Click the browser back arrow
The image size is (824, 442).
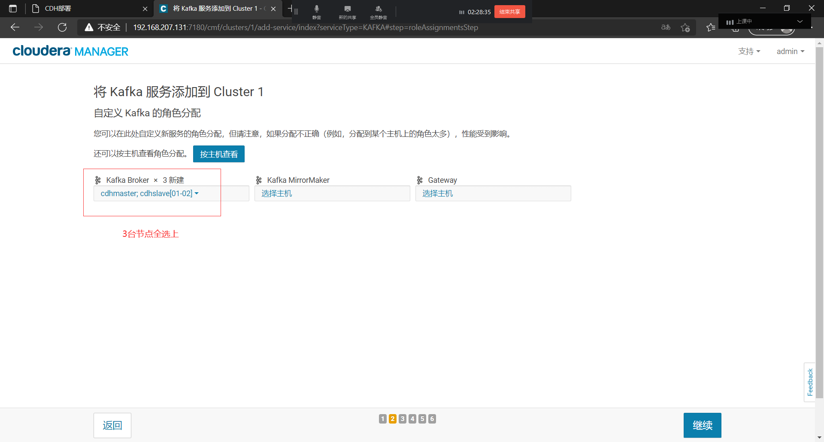point(15,27)
